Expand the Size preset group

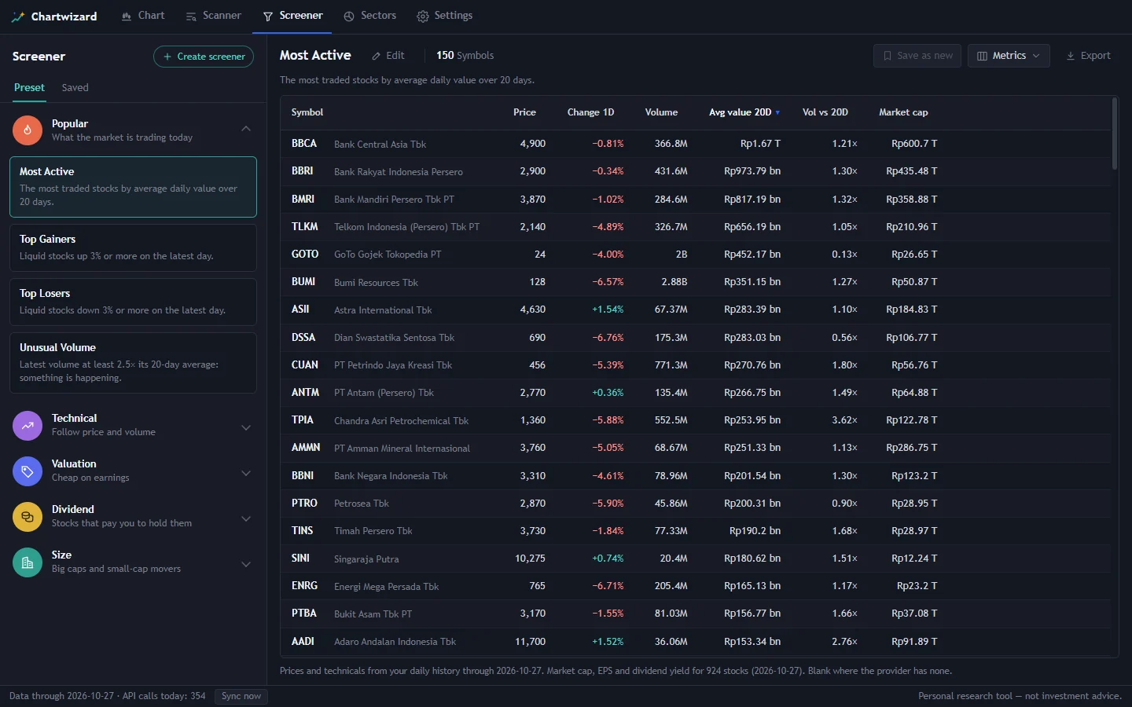(x=246, y=564)
